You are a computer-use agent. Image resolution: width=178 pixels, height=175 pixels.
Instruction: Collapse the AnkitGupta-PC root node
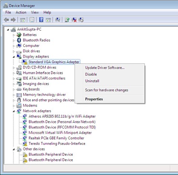click(x=8, y=30)
